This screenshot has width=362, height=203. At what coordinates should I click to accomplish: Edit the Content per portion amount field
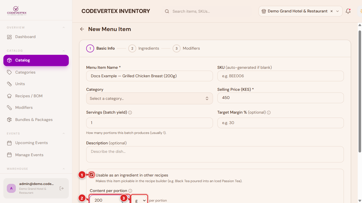tap(110, 199)
